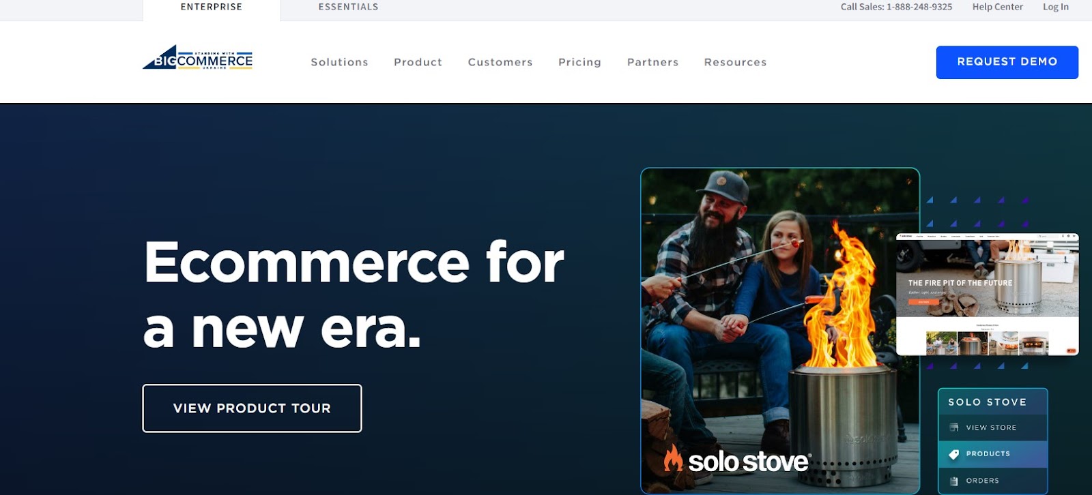Click the Orders clipboard icon
The width and height of the screenshot is (1092, 495).
[953, 481]
